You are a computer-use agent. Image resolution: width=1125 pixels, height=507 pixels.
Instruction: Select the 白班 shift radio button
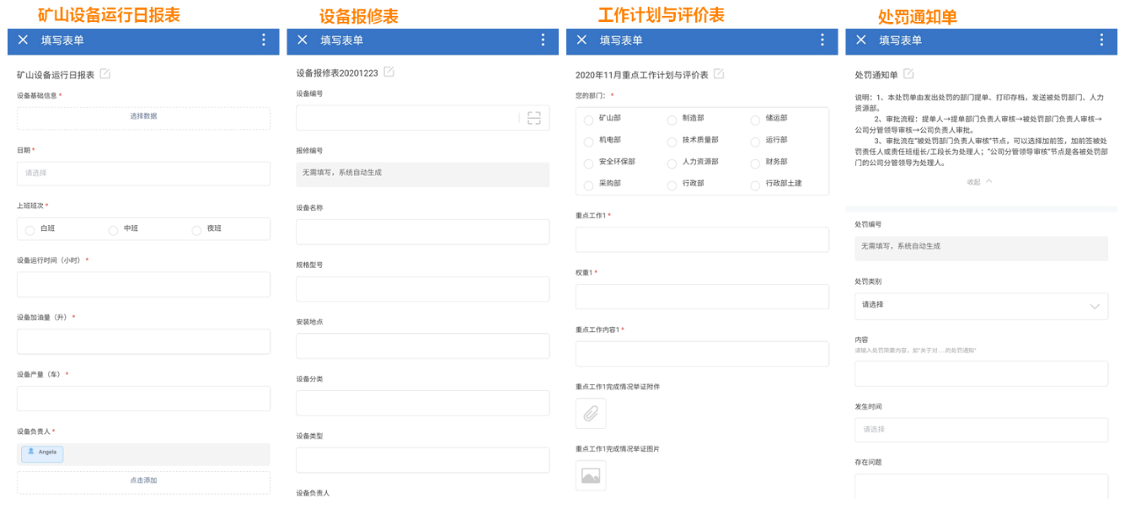click(x=31, y=229)
